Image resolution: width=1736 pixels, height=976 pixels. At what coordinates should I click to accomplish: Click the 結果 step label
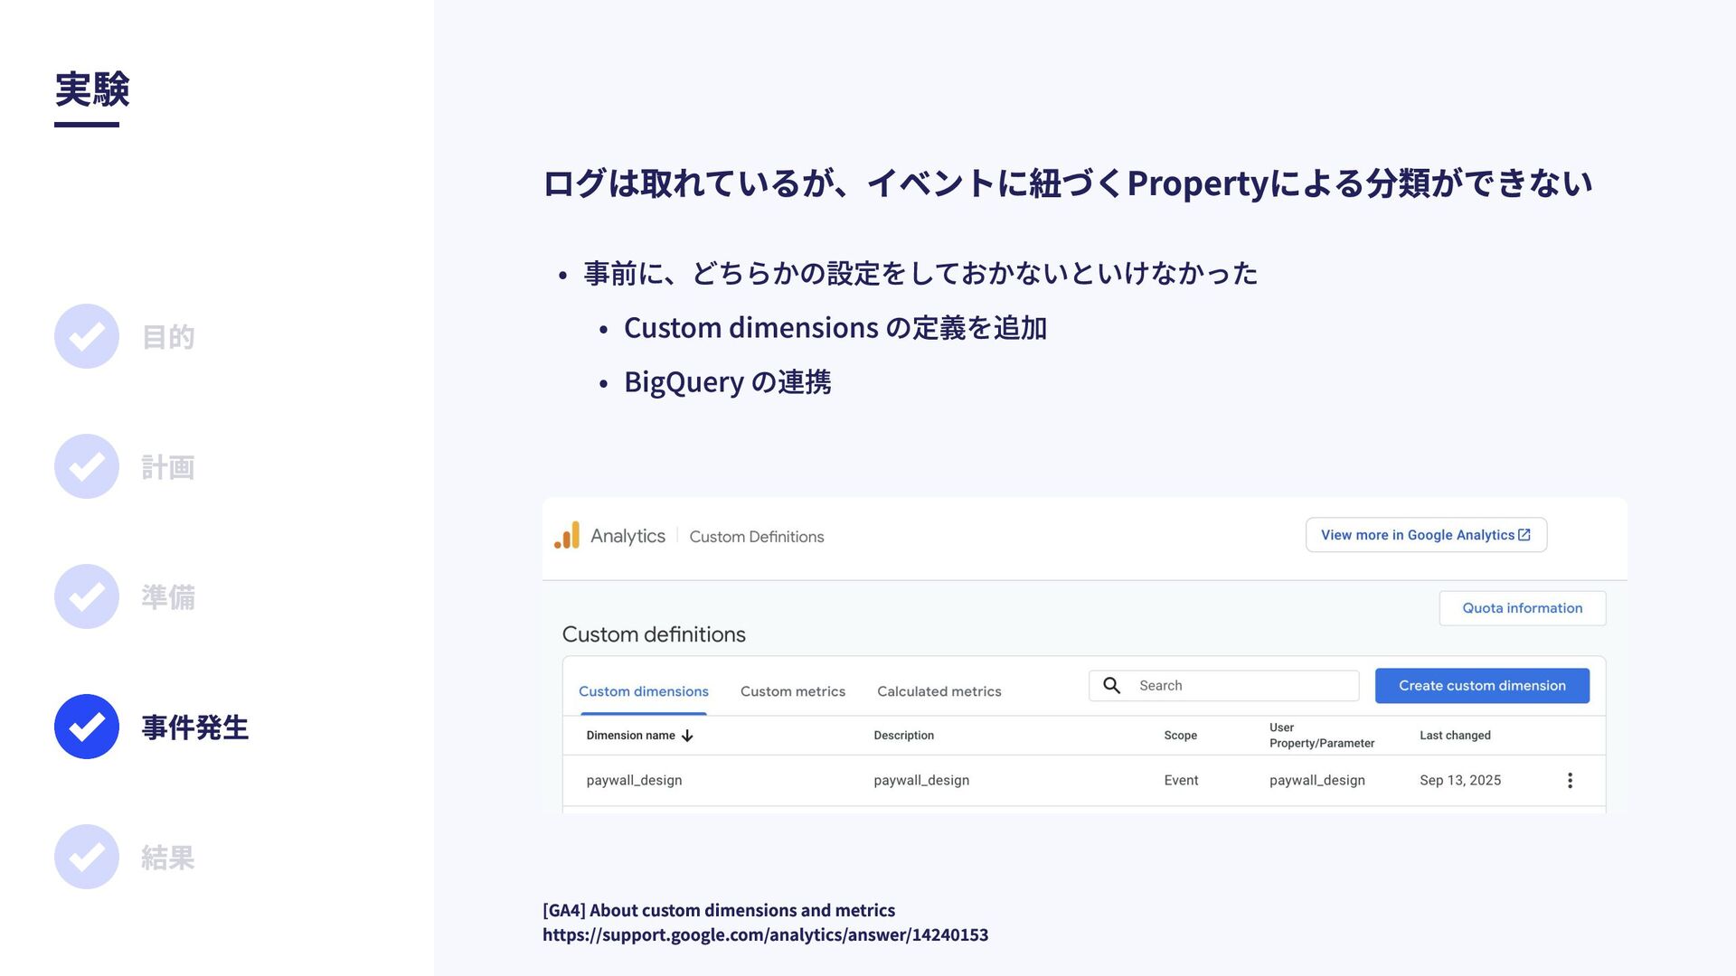tap(168, 858)
